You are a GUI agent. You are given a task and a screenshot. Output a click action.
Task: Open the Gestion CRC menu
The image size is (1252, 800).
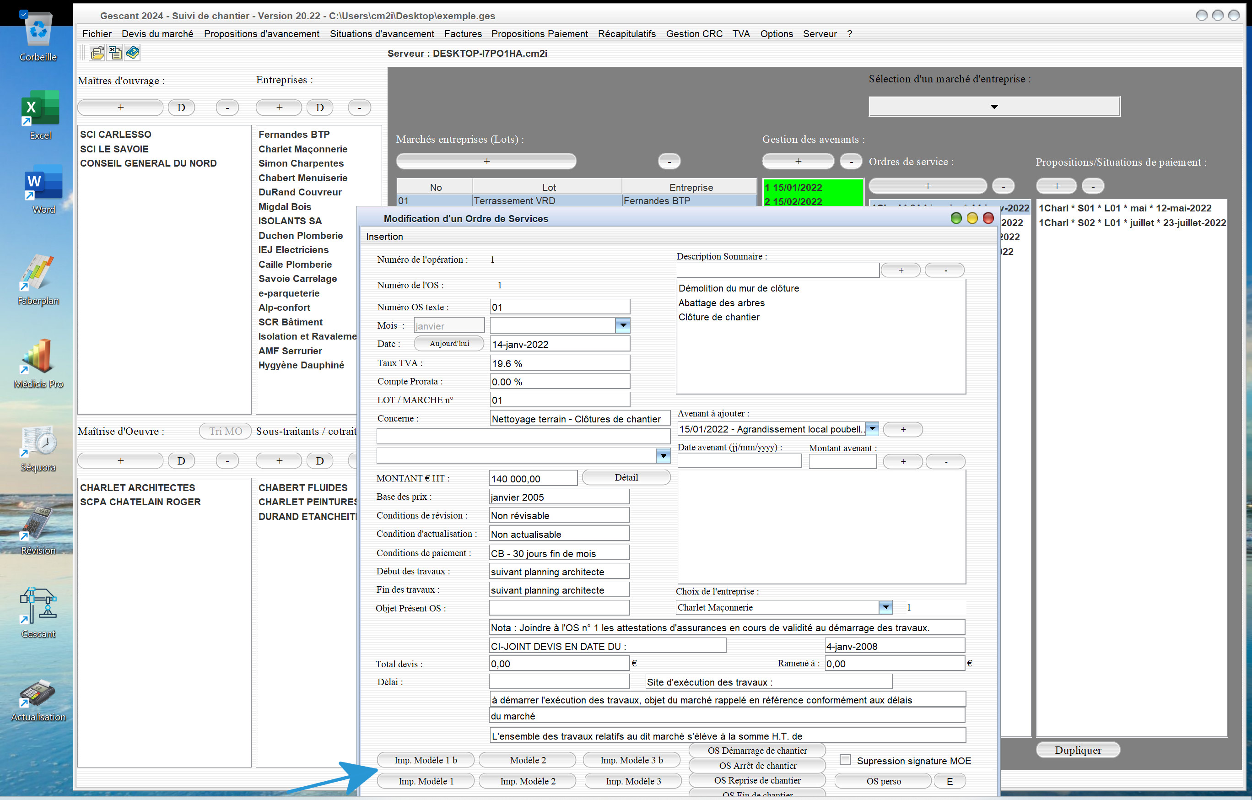694,34
